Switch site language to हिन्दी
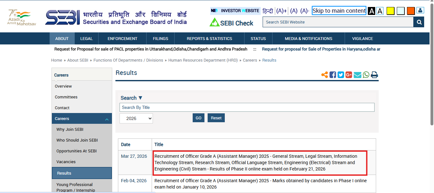Image resolution: width=434 pixels, height=193 pixels. tap(268, 10)
